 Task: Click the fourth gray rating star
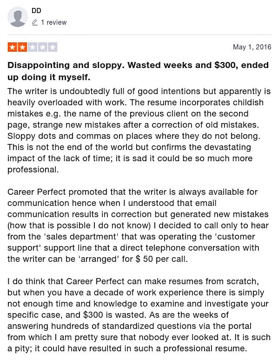42,48
